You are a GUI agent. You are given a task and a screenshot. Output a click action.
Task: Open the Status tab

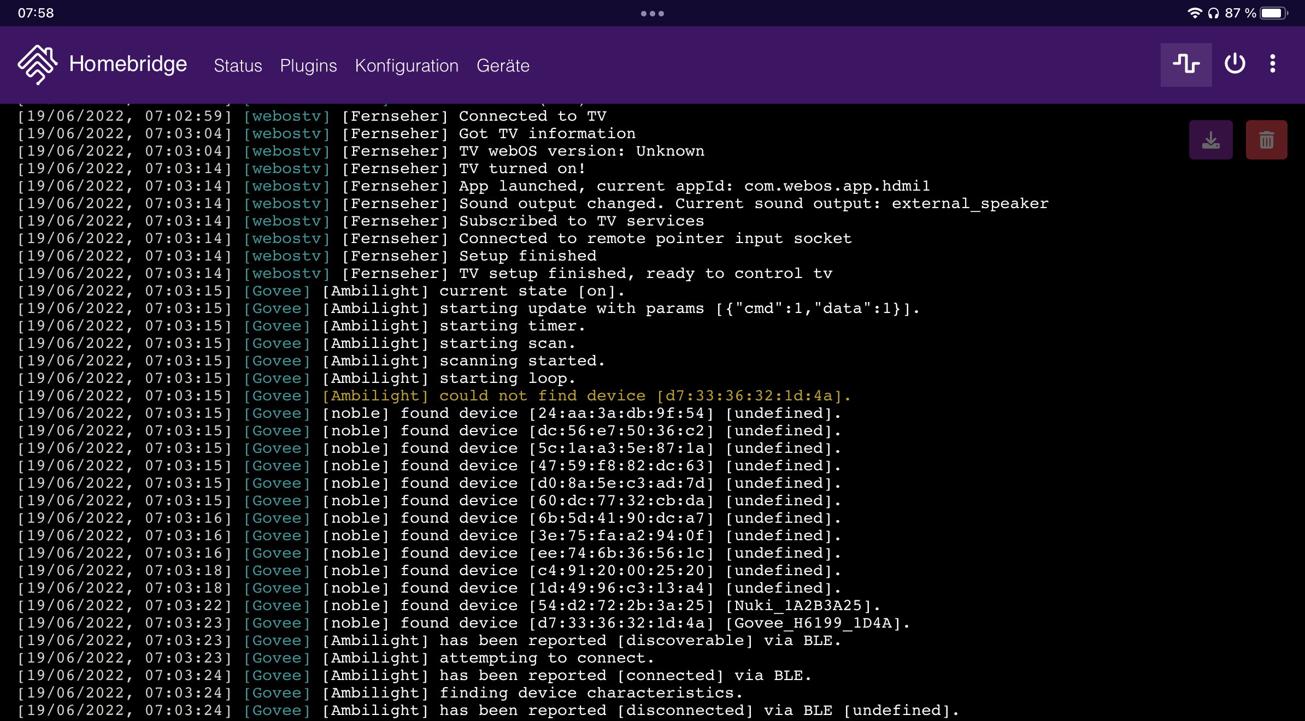(238, 66)
